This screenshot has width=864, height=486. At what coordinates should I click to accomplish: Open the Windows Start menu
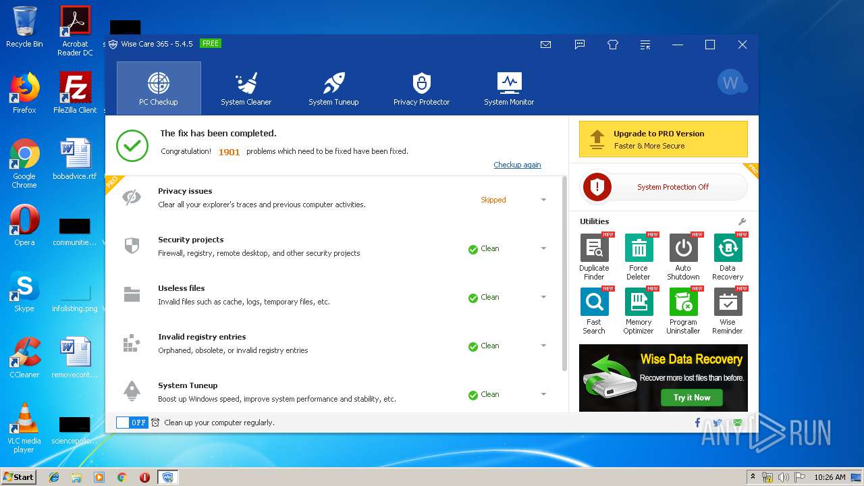coord(19,477)
